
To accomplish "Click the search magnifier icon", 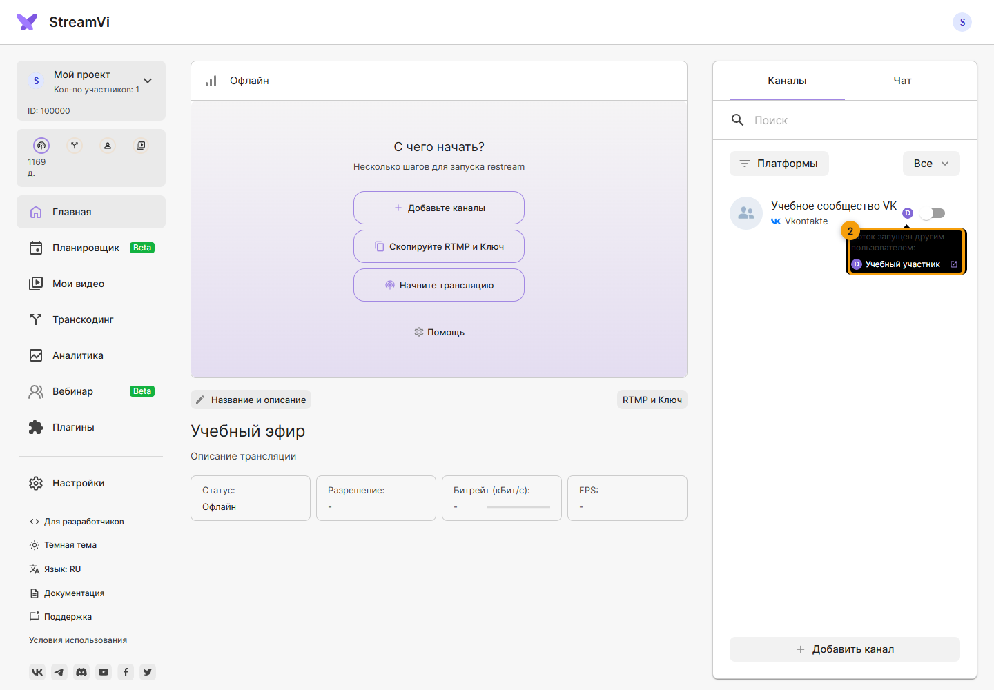I will tap(738, 120).
